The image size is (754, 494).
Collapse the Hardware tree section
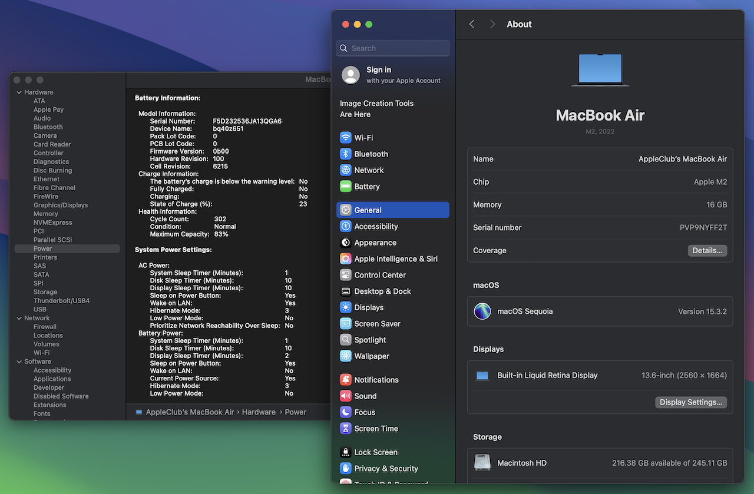(19, 92)
